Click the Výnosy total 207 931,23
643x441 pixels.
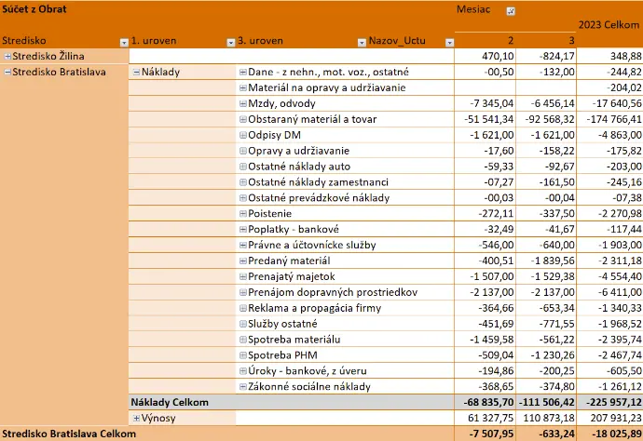[x=616, y=418]
